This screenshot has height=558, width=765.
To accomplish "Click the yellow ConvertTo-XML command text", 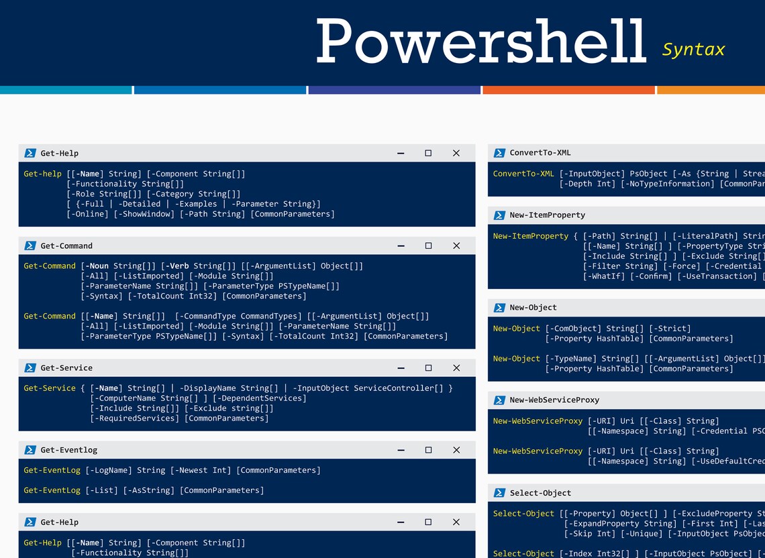I will tap(523, 173).
